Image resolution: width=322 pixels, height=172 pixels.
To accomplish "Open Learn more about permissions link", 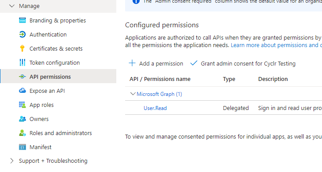I will [x=276, y=45].
